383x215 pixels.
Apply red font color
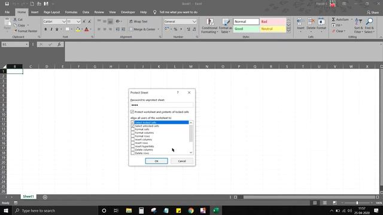[x=86, y=29]
